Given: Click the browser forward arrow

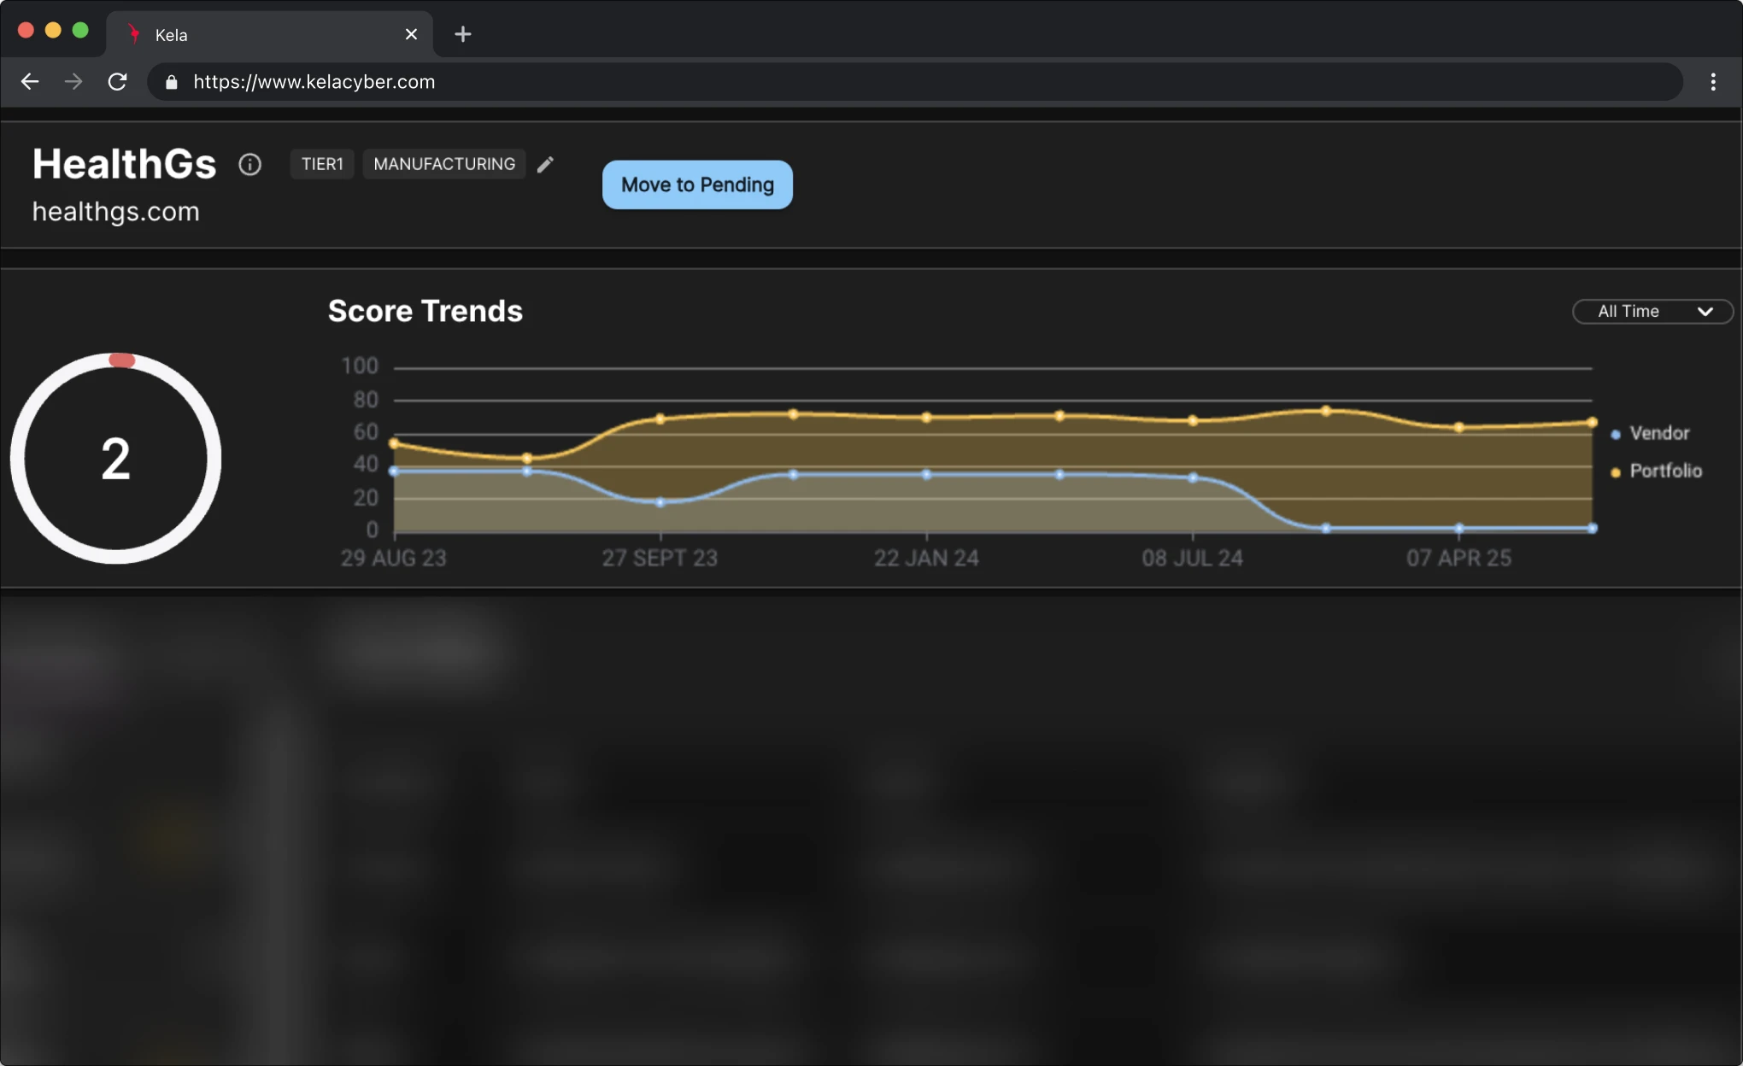Looking at the screenshot, I should pos(73,82).
